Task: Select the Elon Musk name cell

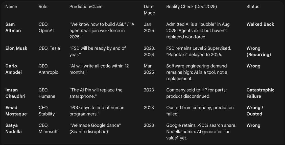Action: click(x=16, y=48)
